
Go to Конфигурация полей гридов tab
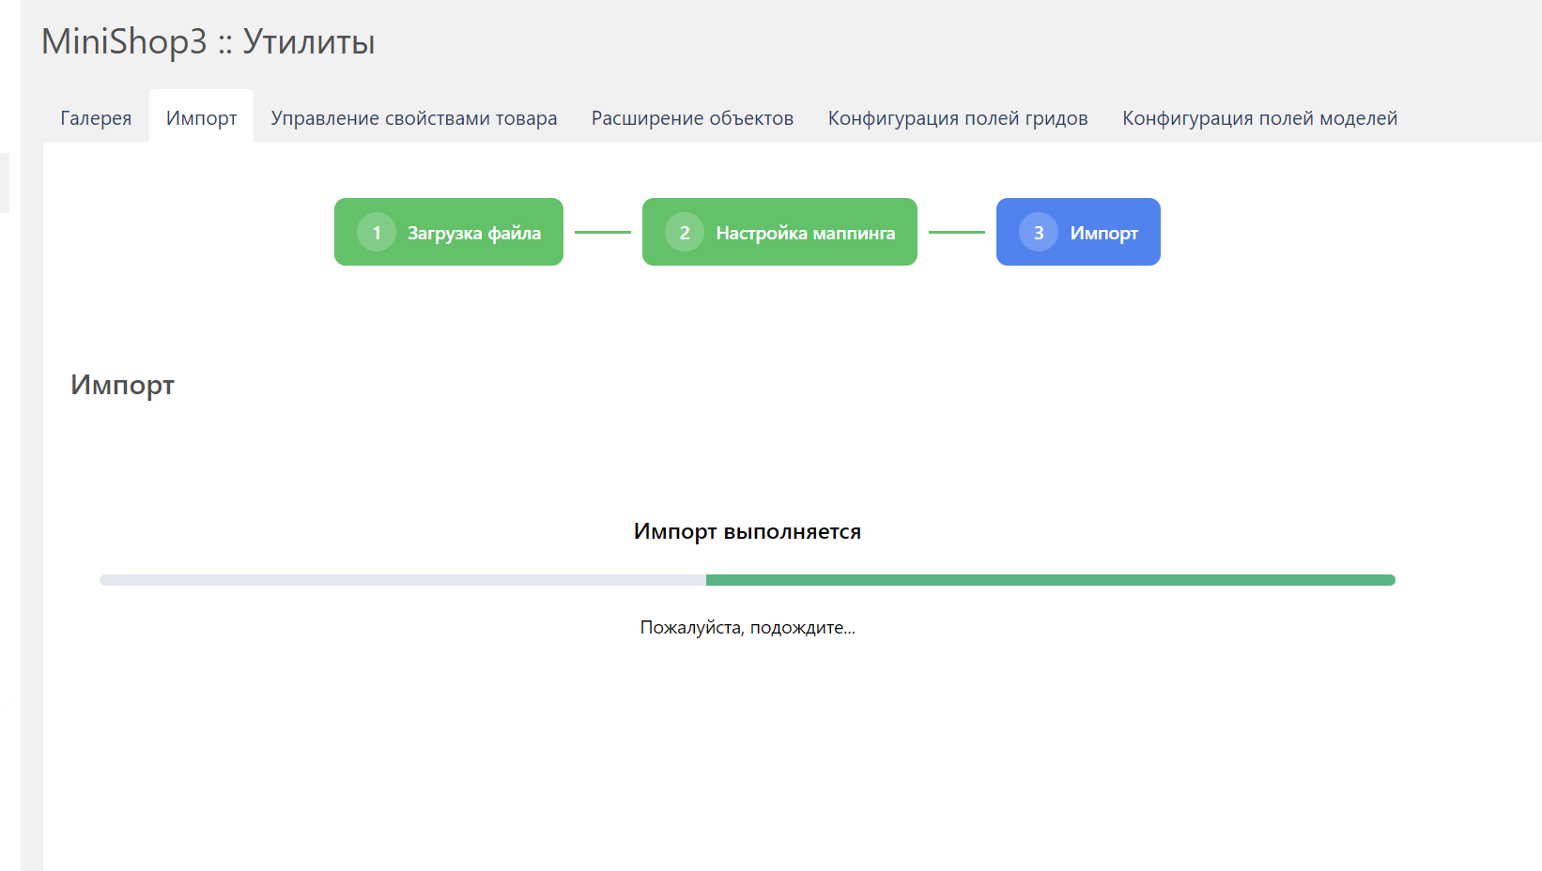957,118
